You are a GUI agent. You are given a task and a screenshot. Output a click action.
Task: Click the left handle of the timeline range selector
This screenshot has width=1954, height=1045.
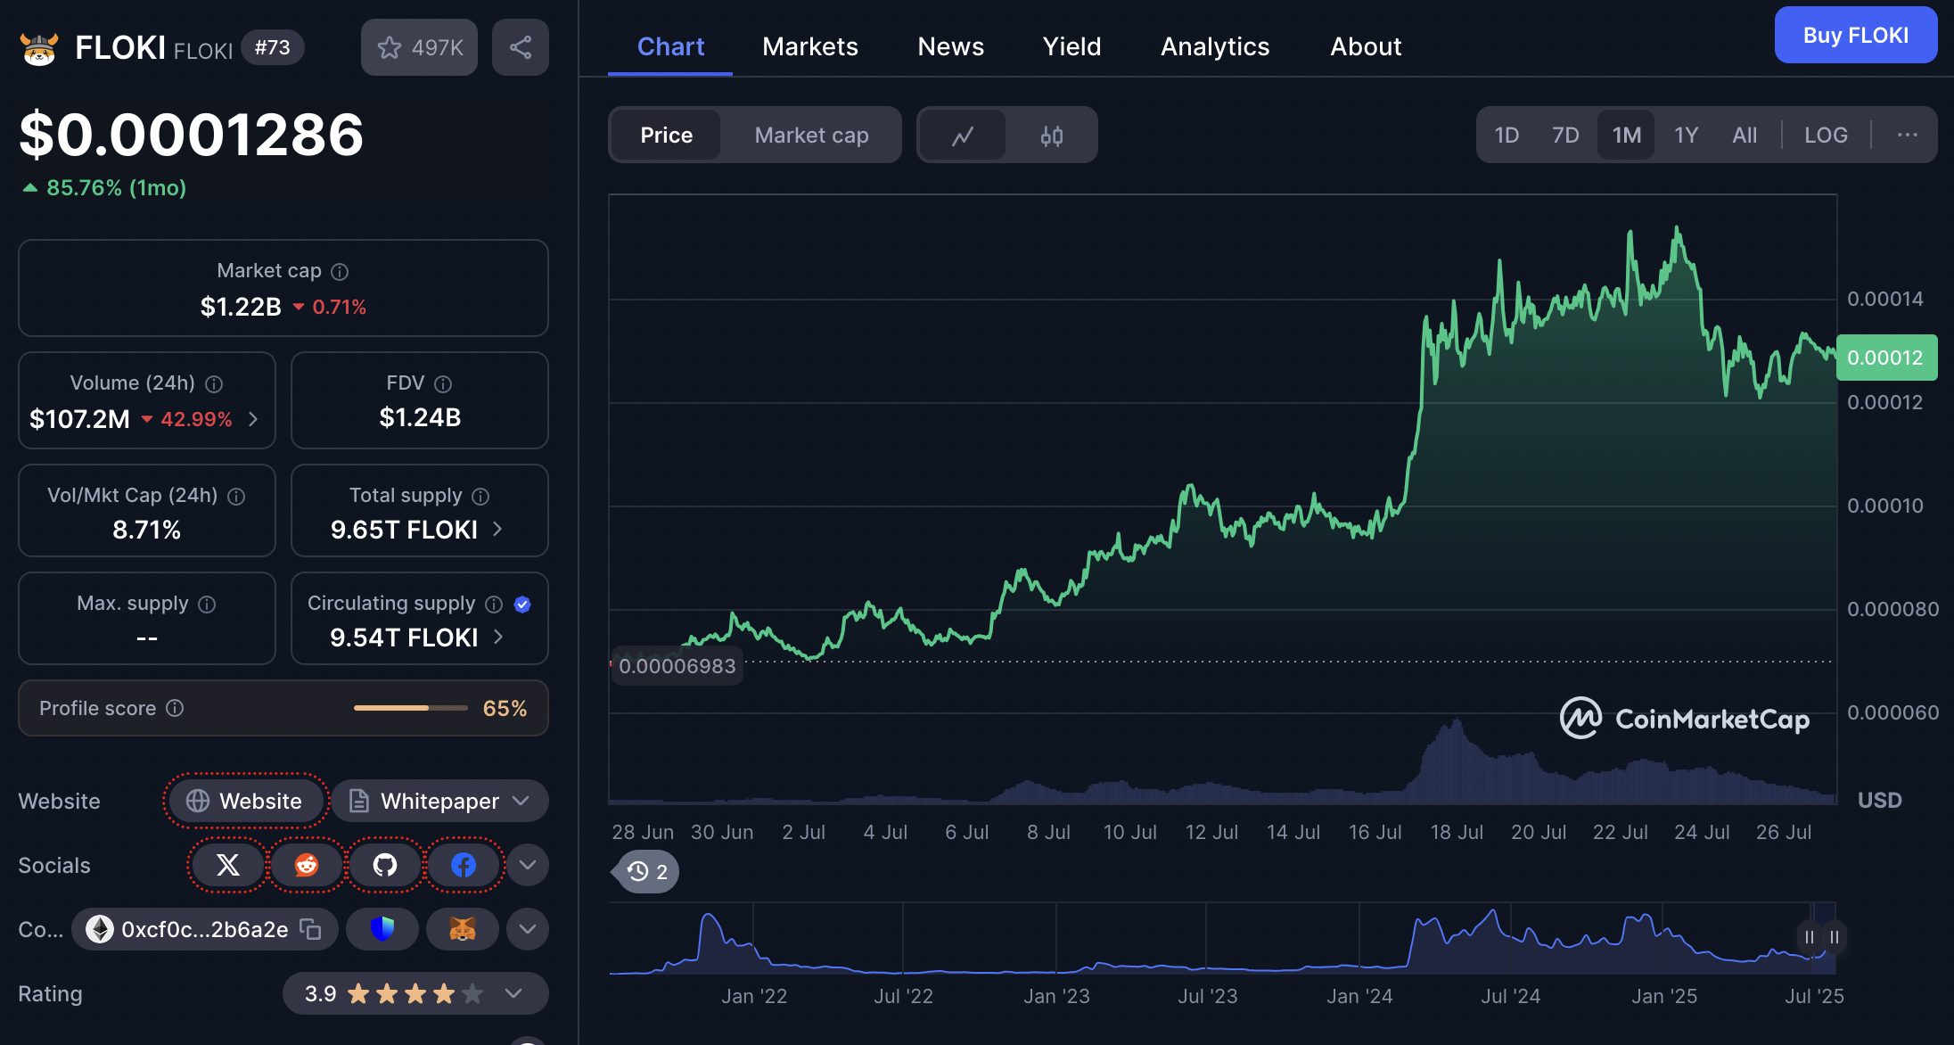coord(1810,937)
